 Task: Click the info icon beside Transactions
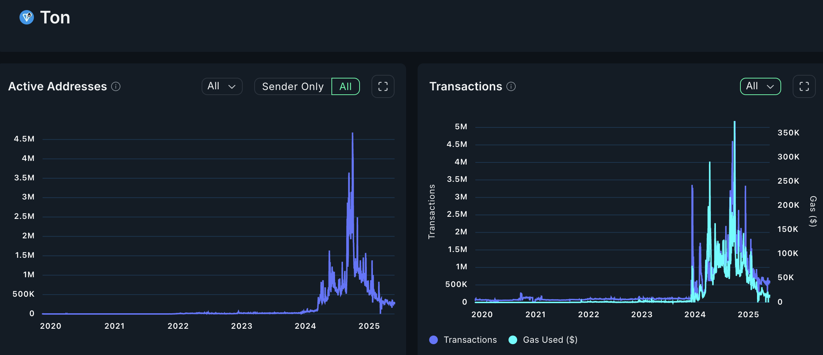coord(511,86)
